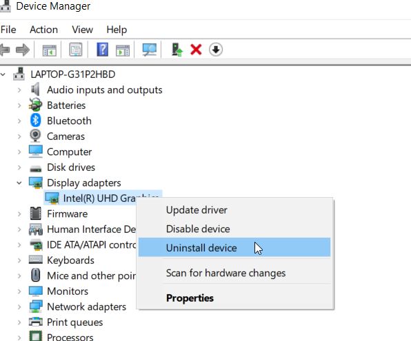Image resolution: width=411 pixels, height=341 pixels.
Task: Expand the Disk drives category
Action: click(19, 167)
